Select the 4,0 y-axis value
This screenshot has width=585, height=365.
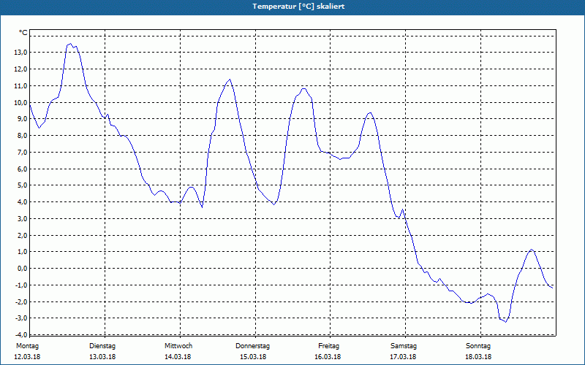(x=22, y=202)
